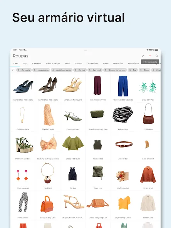Switch to the Sapato tab
The width and height of the screenshot is (171, 228).
79,64
